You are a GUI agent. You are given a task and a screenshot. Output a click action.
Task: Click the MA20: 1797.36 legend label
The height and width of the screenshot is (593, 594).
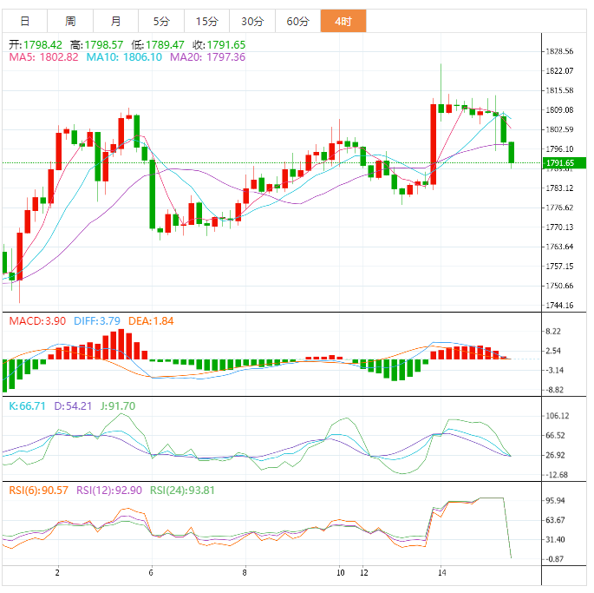207,57
